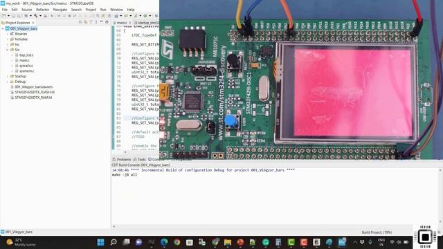Open the weather widget on the taskbar
Screen dimensions: 443x249
click(21, 242)
